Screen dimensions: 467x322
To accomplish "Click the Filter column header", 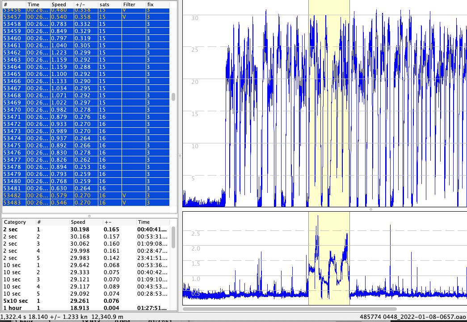I will [129, 4].
